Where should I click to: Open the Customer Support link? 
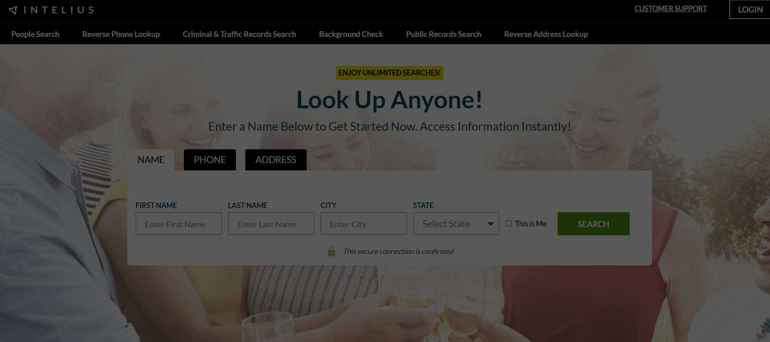pos(670,9)
